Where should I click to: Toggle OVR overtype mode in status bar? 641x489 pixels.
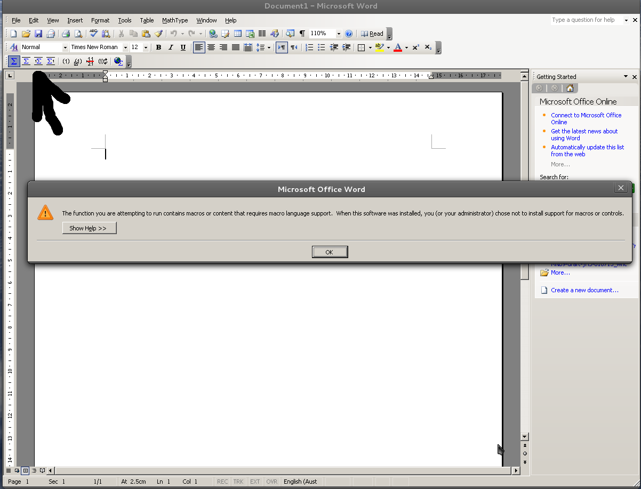(x=272, y=482)
